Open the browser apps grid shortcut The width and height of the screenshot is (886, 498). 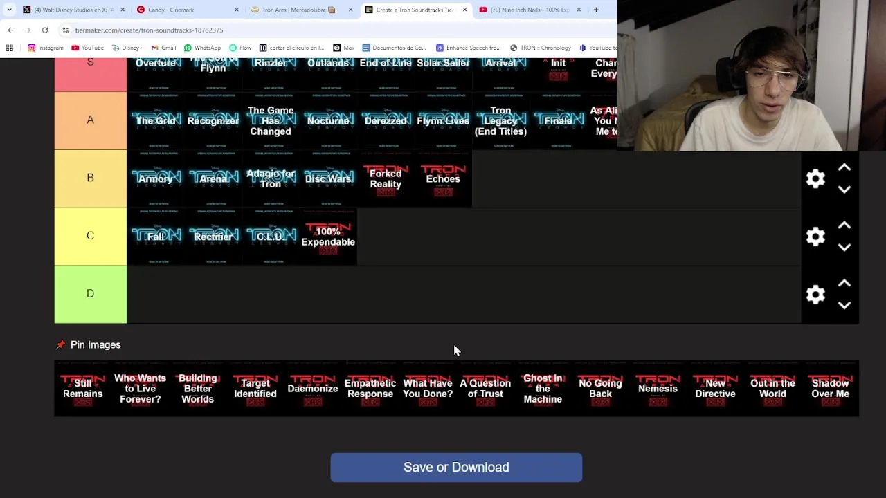[x=10, y=48]
